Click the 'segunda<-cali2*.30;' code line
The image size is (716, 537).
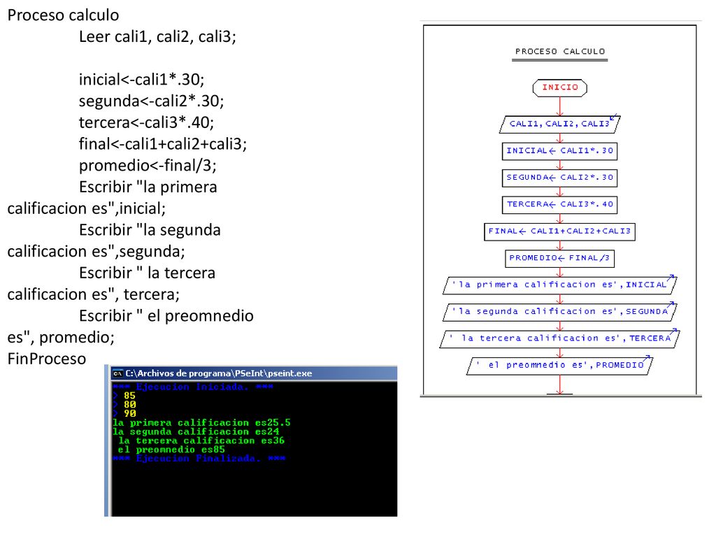click(151, 101)
